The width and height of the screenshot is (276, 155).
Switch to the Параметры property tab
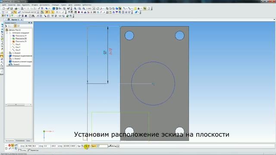click(33, 150)
